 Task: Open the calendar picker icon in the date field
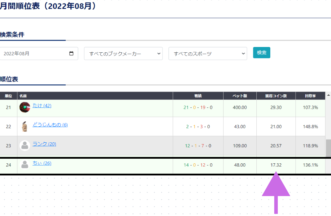pyautogui.click(x=72, y=53)
